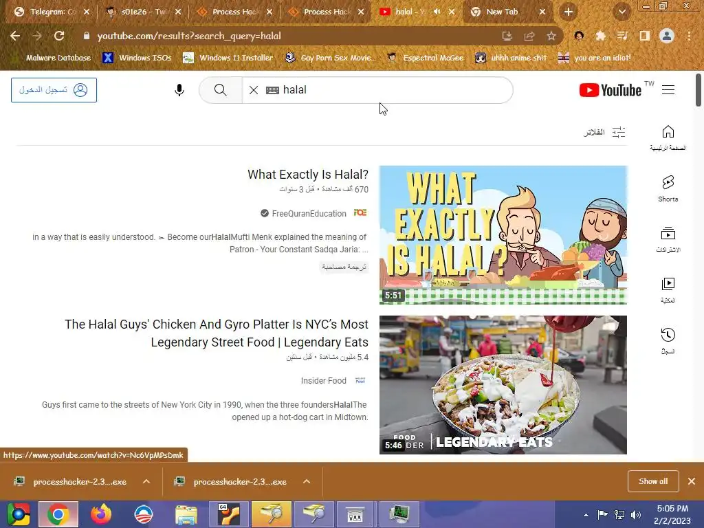The height and width of the screenshot is (528, 704).
Task: Open 'What Exactly Is Halal?' video title
Action: point(308,175)
